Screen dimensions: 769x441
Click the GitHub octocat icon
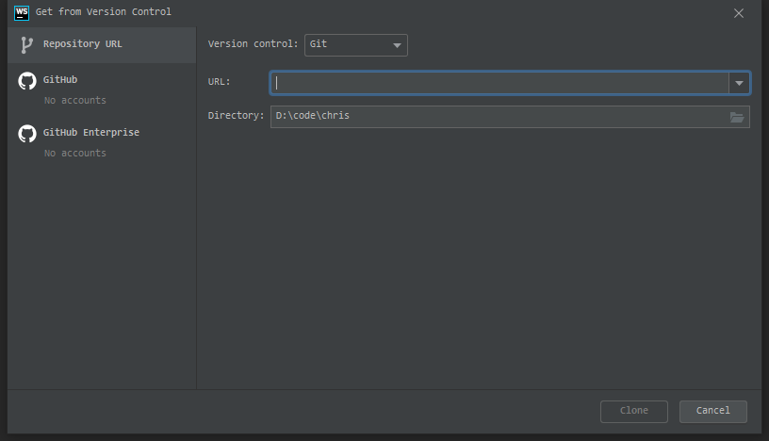[27, 81]
